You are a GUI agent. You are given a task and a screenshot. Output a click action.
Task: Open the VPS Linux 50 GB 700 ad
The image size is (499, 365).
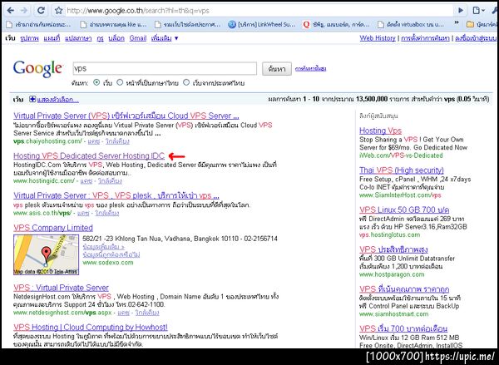pos(404,210)
